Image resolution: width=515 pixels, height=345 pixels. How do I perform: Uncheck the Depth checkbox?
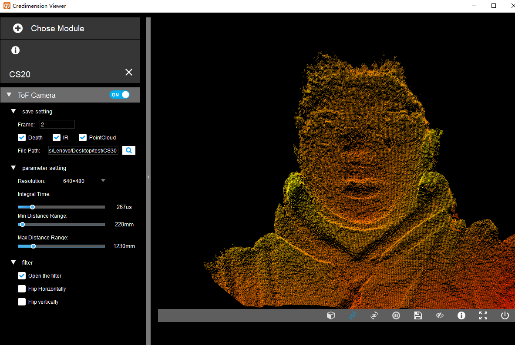[22, 138]
